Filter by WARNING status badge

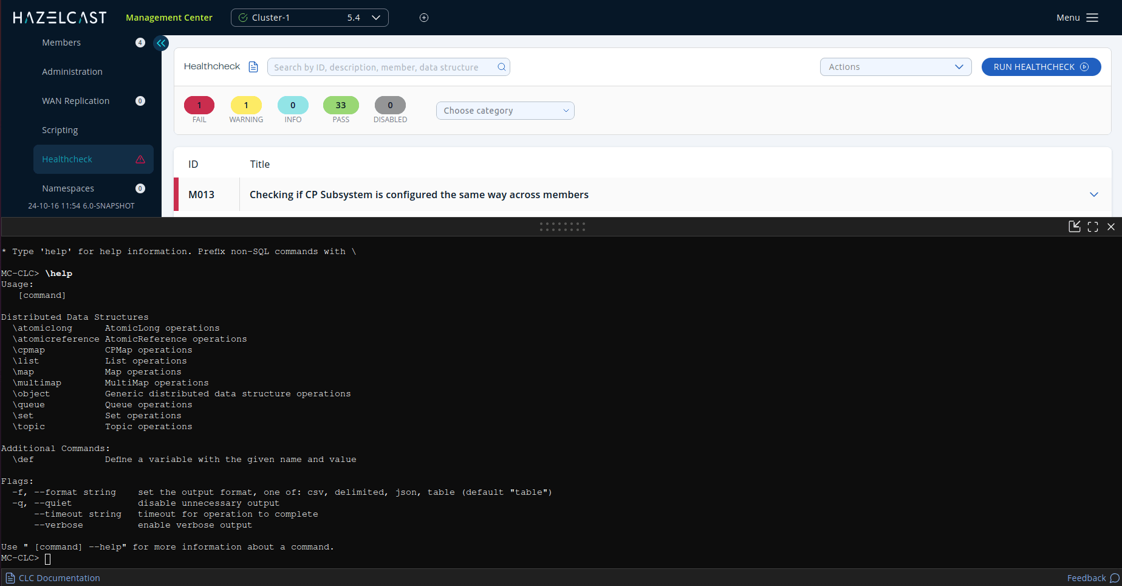(x=246, y=105)
